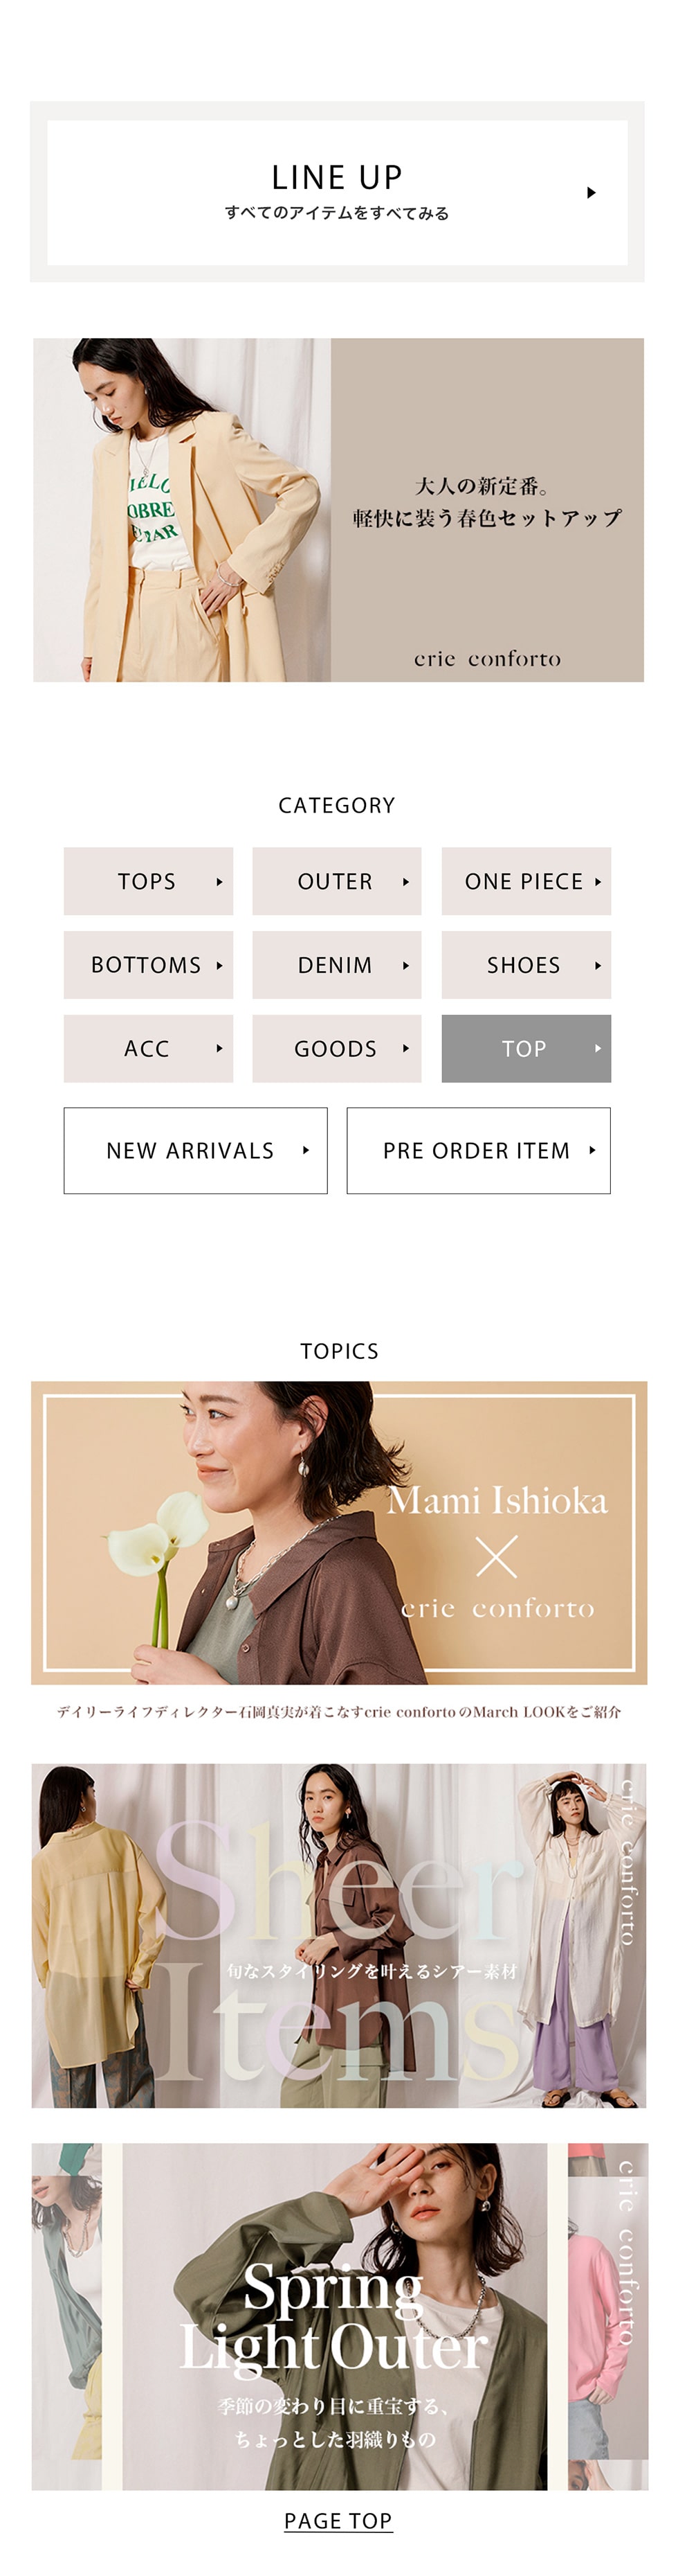The image size is (678, 2576).
Task: Go to the BOTTOMS category
Action: 148,965
